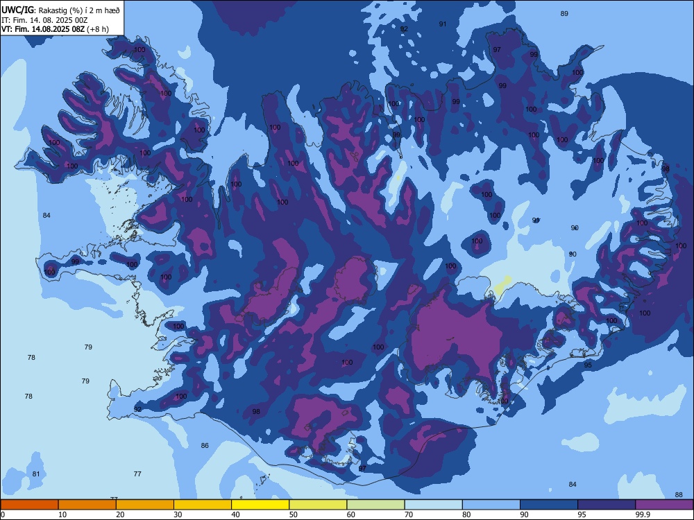The height and width of the screenshot is (520, 694).
Task: Click the dark orange 0–10 legend swatch
Action: tap(29, 505)
